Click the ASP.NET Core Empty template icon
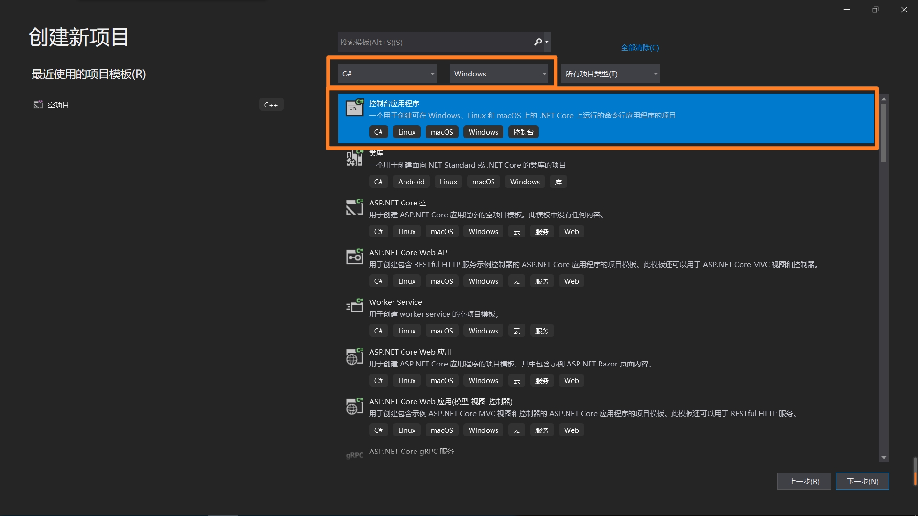The width and height of the screenshot is (918, 516). click(x=354, y=207)
